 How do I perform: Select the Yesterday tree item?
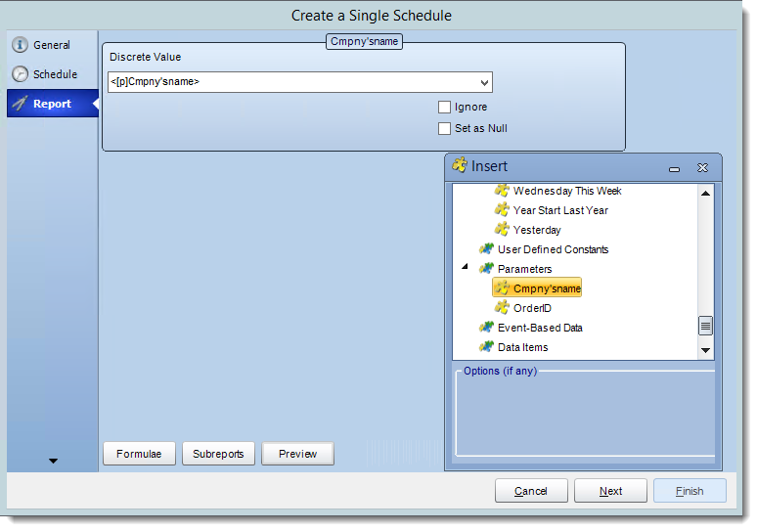537,230
